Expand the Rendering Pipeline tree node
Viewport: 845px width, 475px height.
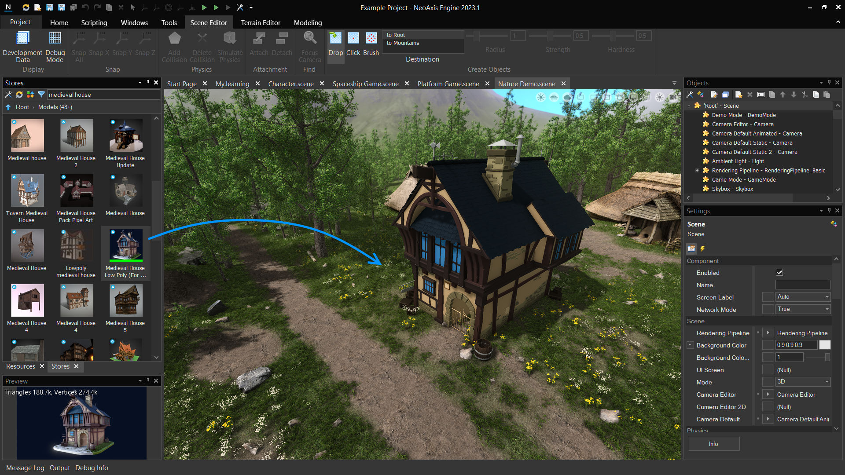(x=697, y=171)
